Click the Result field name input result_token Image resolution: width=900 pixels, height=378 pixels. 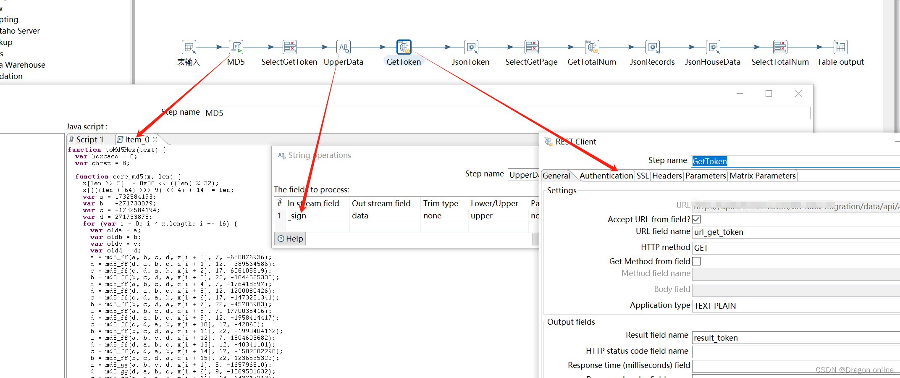[x=796, y=338]
